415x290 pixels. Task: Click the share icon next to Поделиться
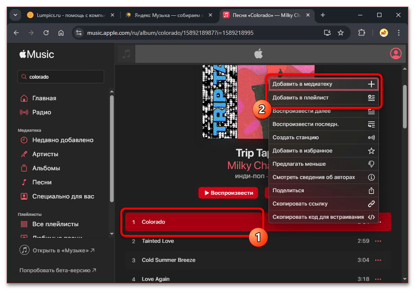click(x=372, y=190)
